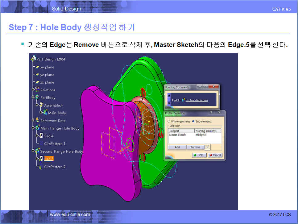The height and width of the screenshot is (224, 298).
Task: Select the Master Sketch row in Selection list
Action: [177, 135]
